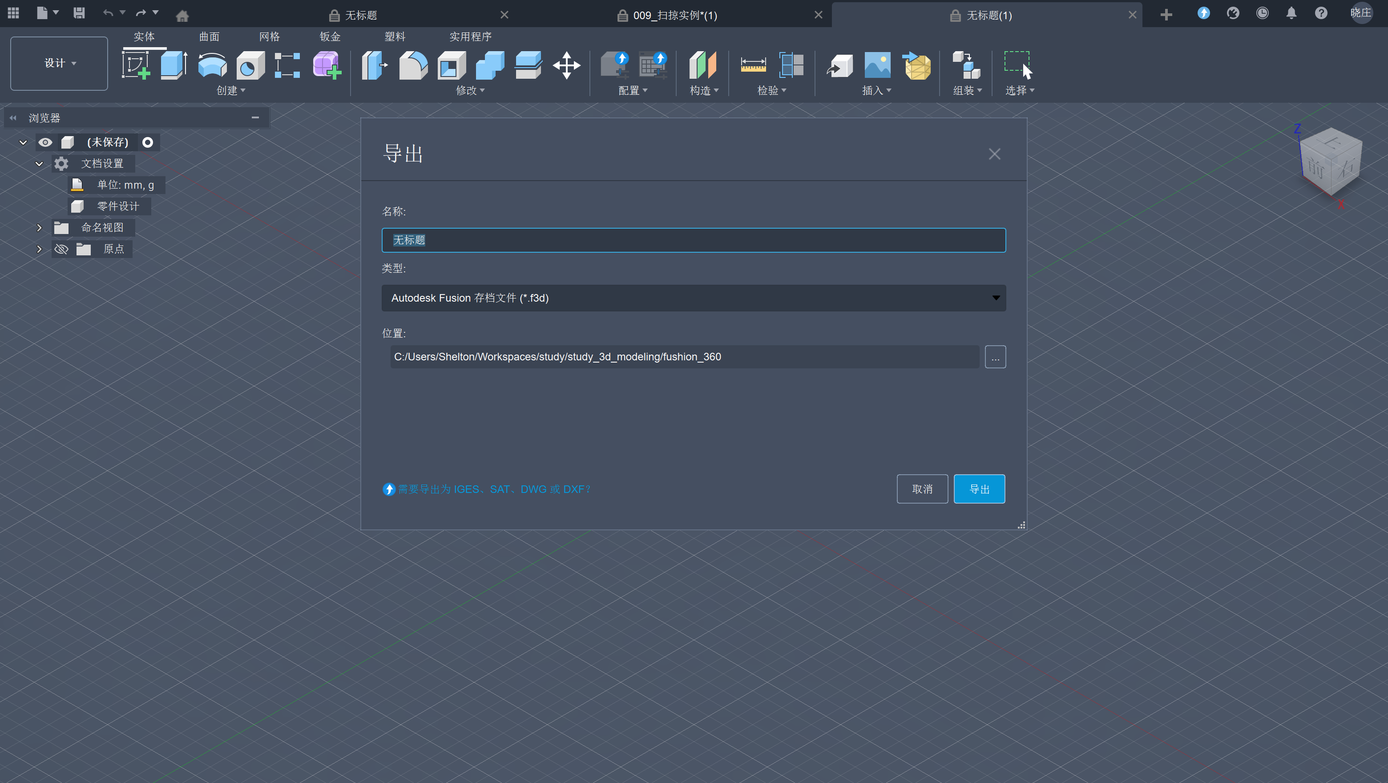
Task: Click the 名称 name input field
Action: click(694, 240)
